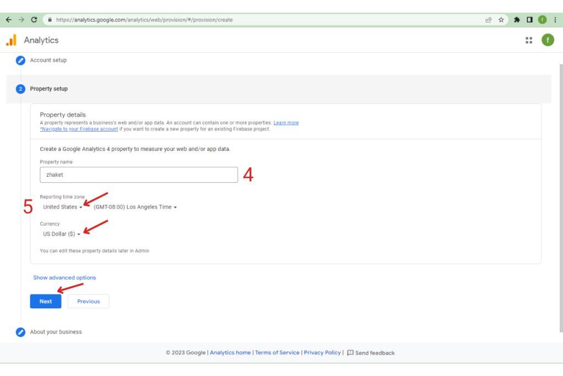Viewport: 563px width, 376px height.
Task: Open the Analytics home footer link
Action: click(230, 353)
